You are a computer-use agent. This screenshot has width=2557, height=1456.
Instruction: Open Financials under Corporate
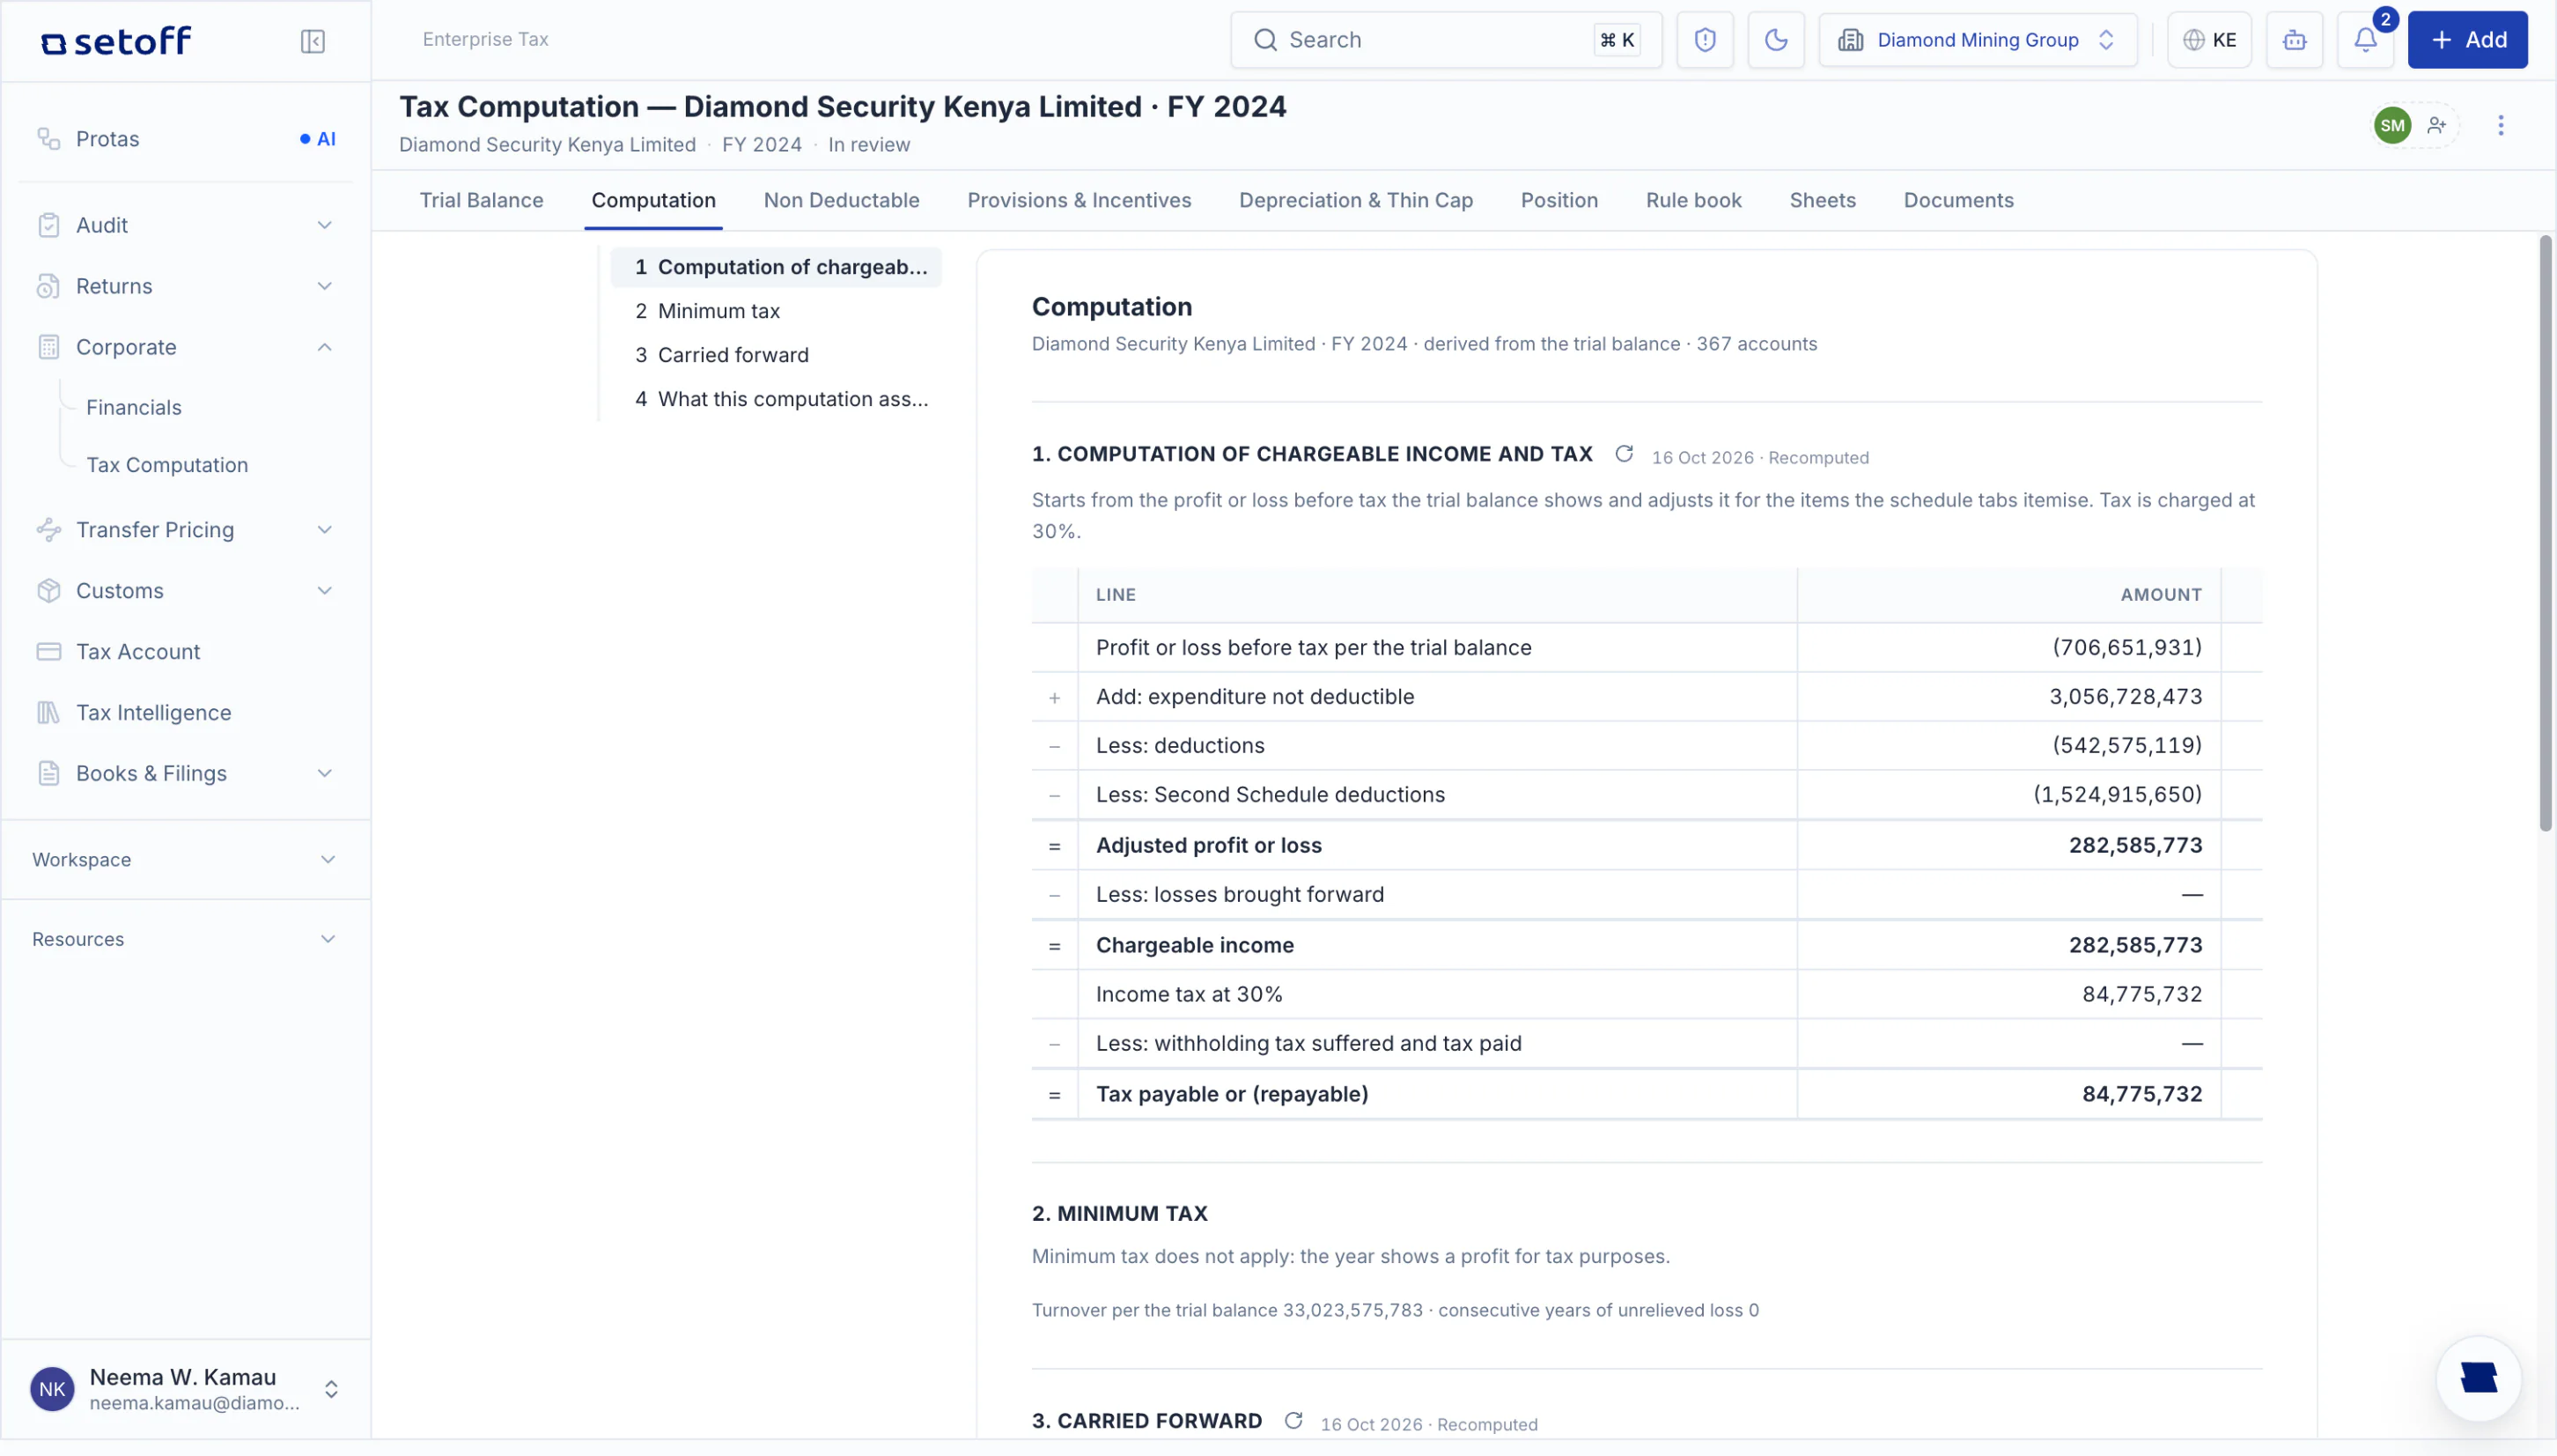[x=134, y=408]
